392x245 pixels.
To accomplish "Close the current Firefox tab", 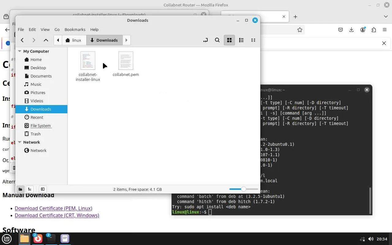I will (x=284, y=17).
